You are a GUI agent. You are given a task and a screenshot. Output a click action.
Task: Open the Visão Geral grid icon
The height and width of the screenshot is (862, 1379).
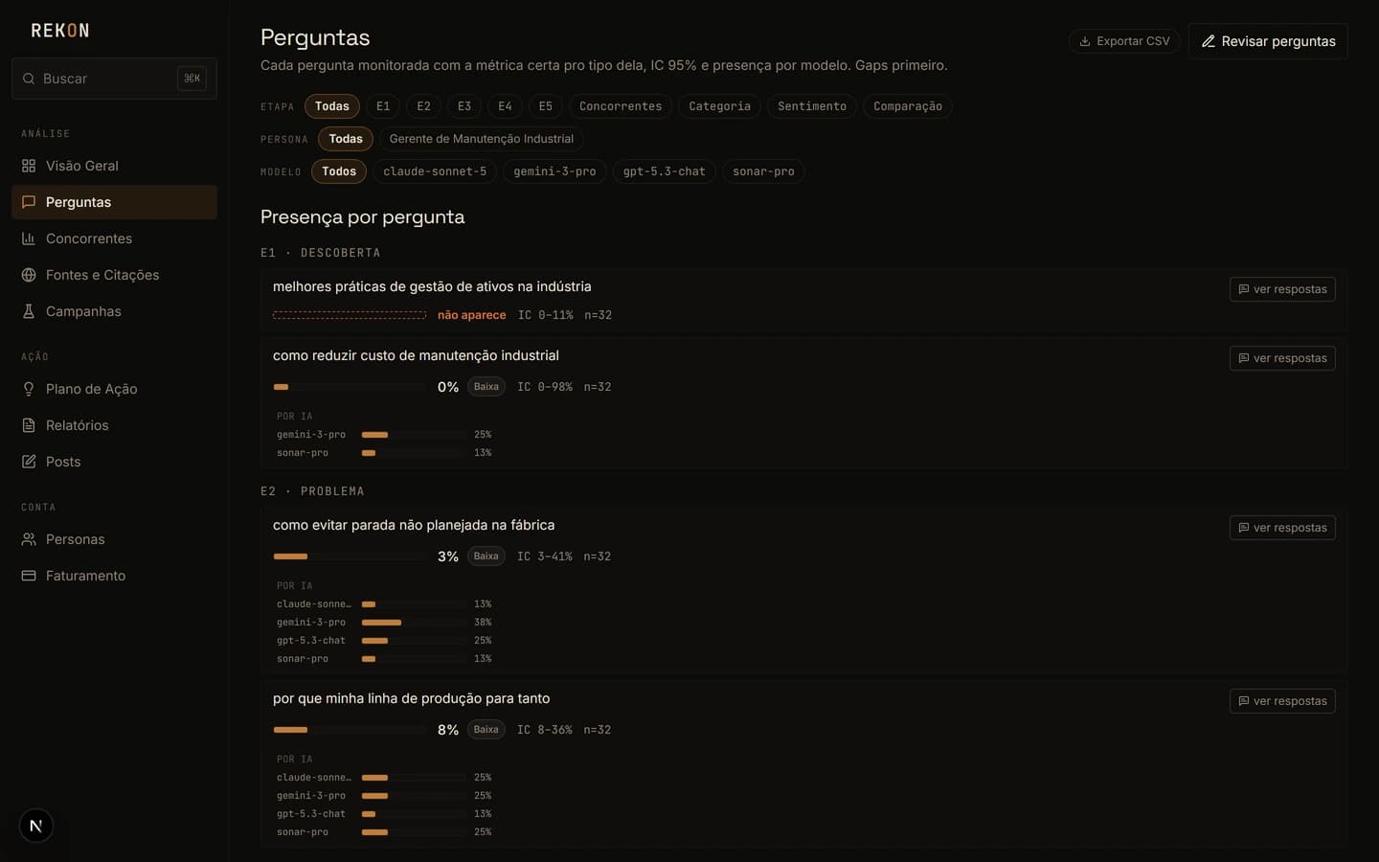click(x=29, y=166)
